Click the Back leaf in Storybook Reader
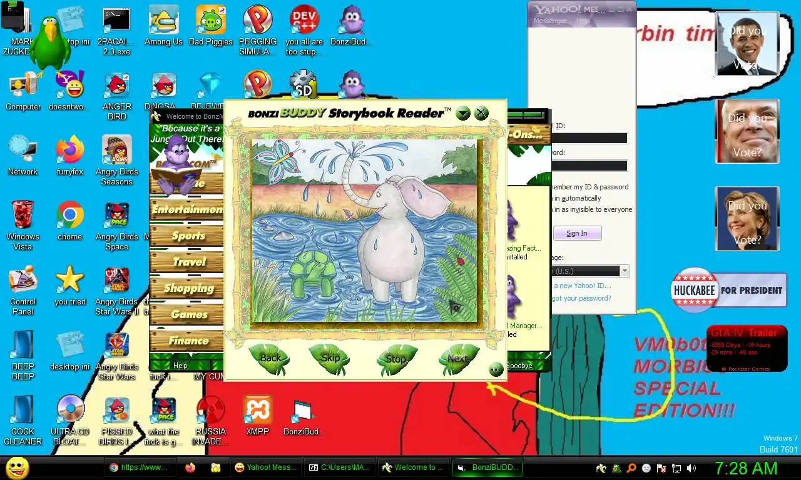801x480 pixels. 270,359
